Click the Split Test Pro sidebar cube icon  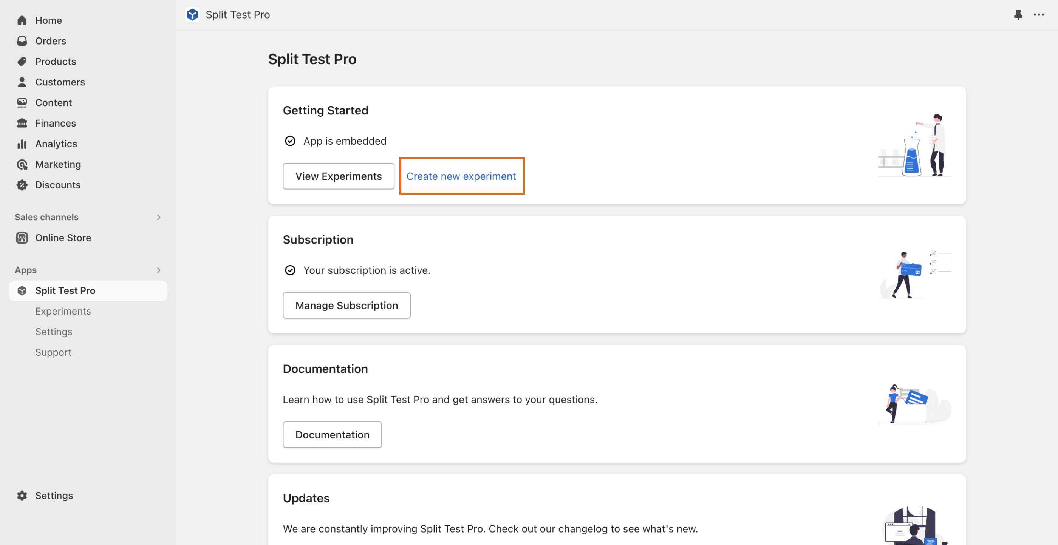tap(22, 290)
